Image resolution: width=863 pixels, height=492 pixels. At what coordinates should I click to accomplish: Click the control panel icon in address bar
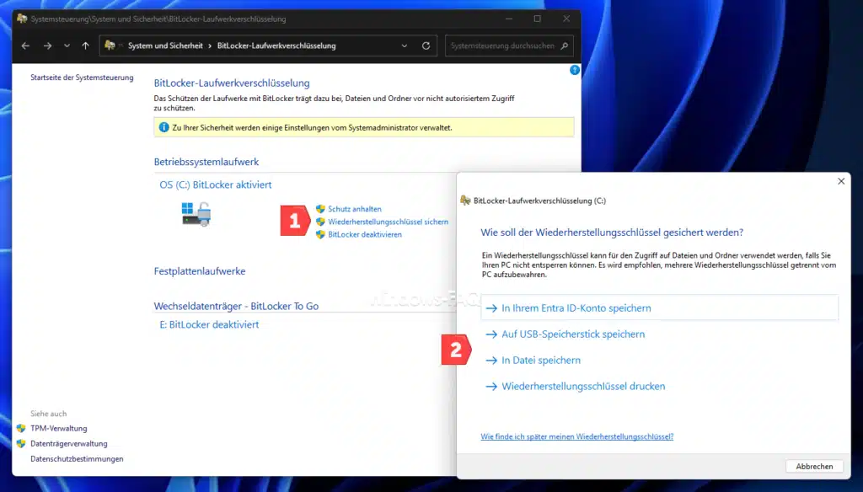tap(110, 45)
